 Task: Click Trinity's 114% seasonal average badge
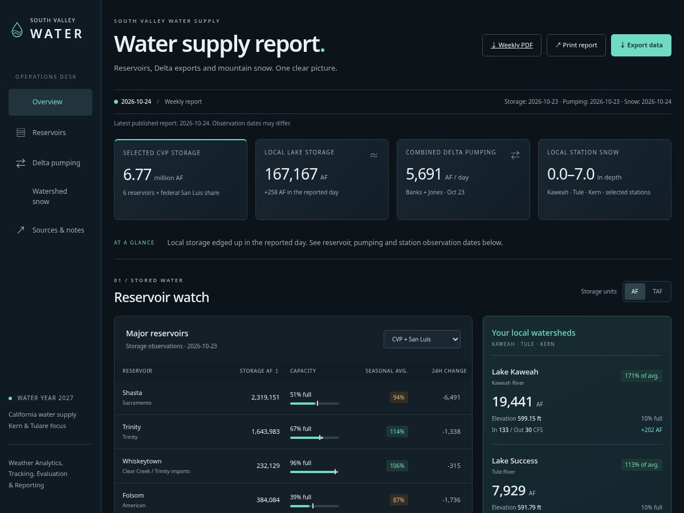point(397,431)
